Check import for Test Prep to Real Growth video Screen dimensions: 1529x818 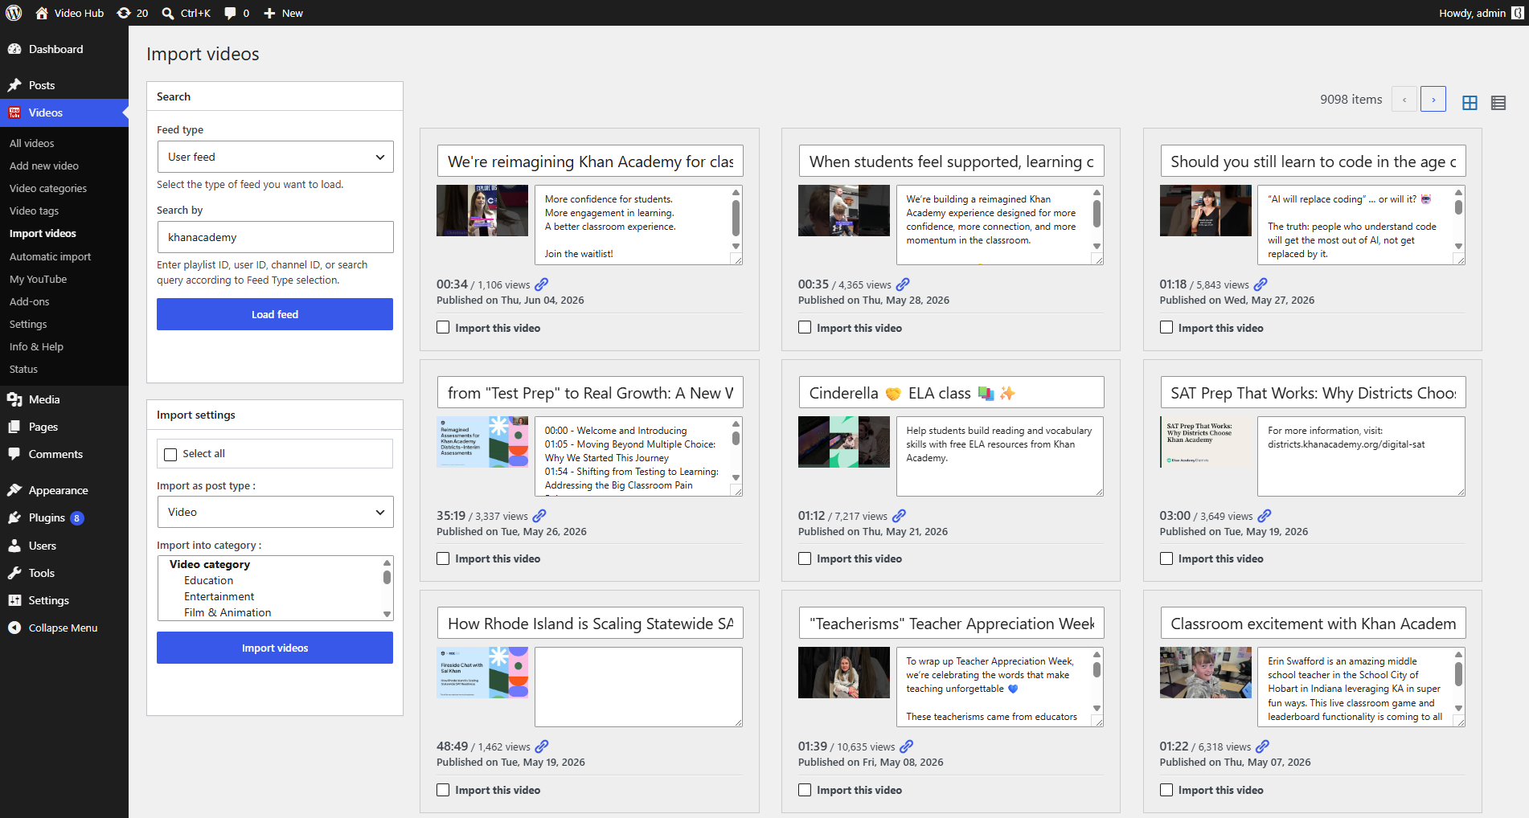[443, 558]
